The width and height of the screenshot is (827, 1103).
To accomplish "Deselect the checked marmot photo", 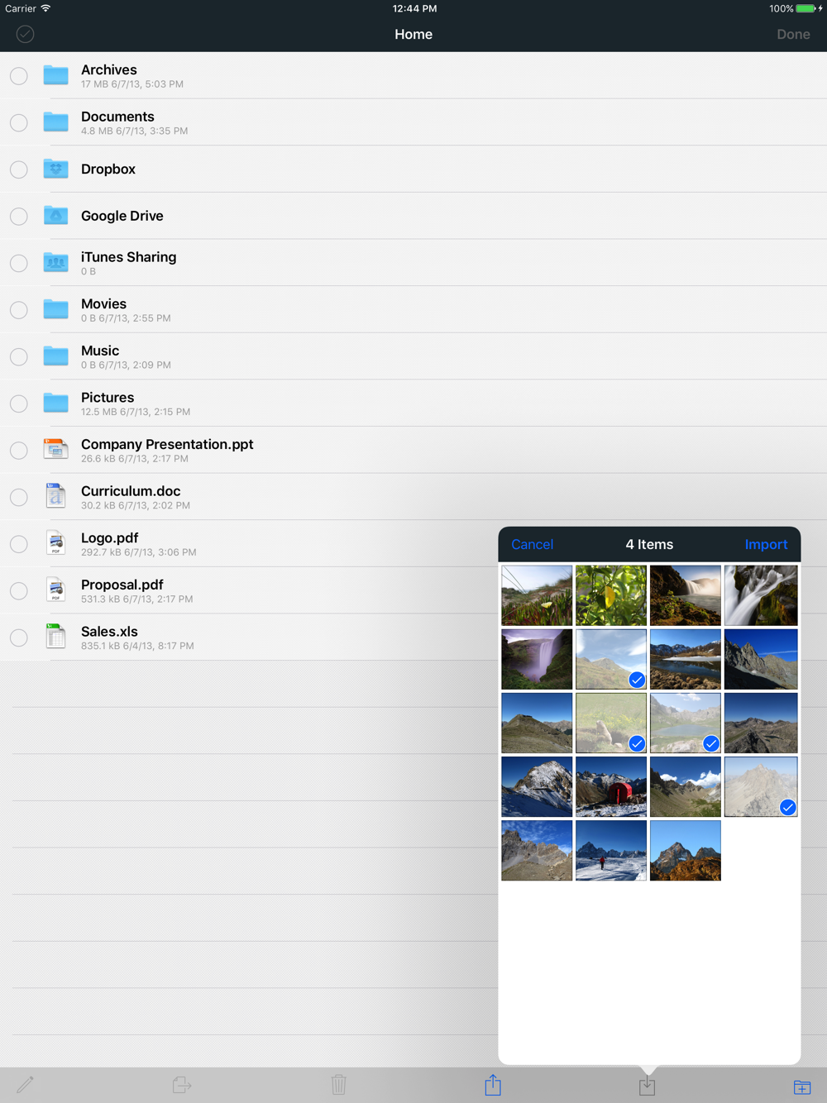I will click(x=611, y=723).
